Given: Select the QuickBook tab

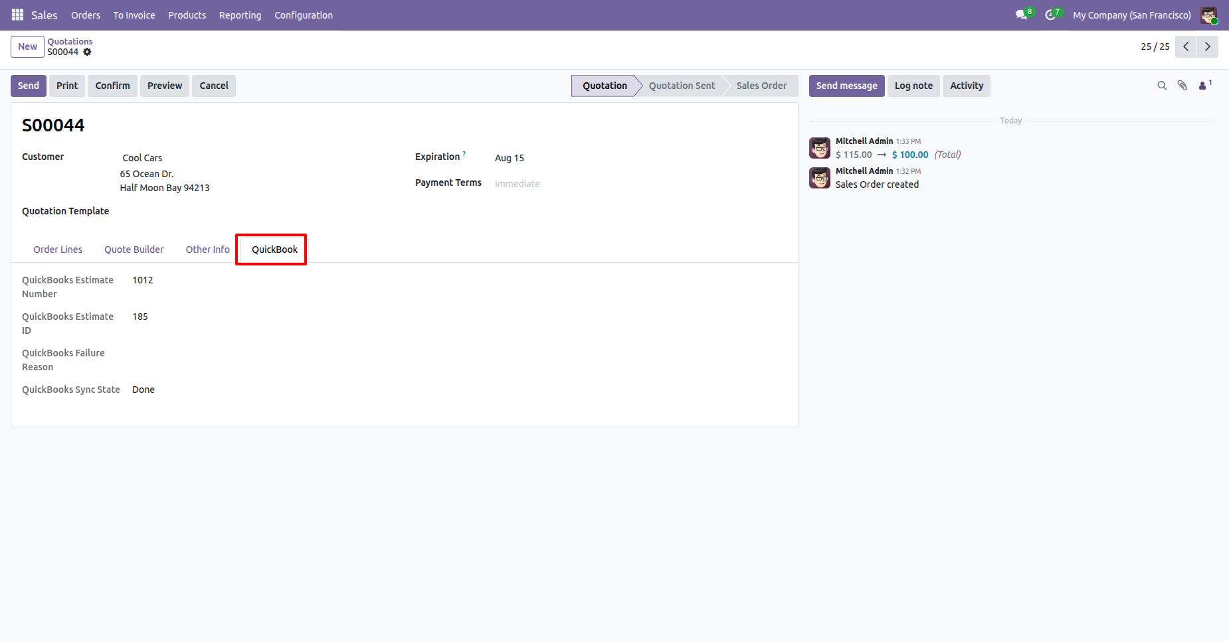Looking at the screenshot, I should point(274,249).
